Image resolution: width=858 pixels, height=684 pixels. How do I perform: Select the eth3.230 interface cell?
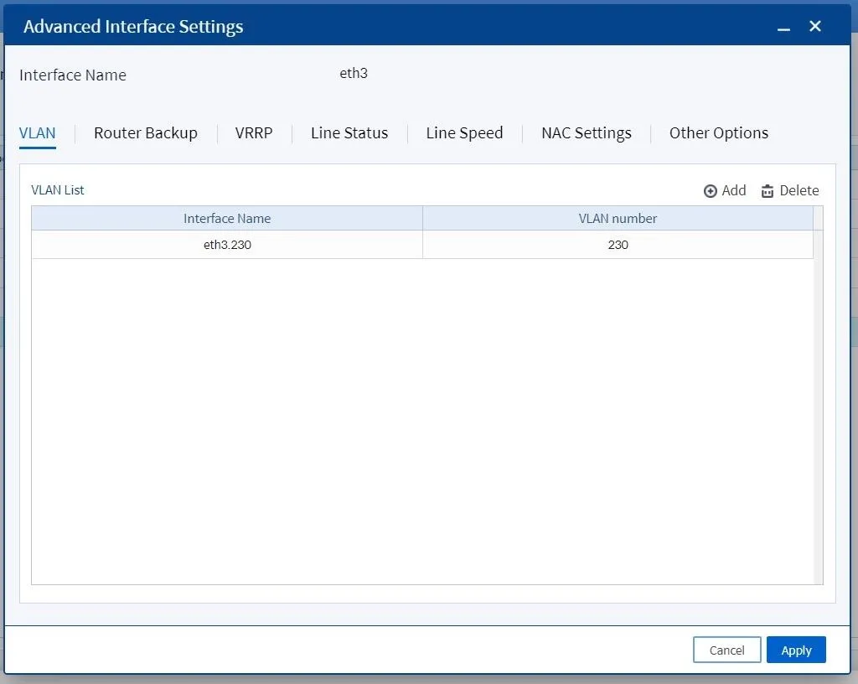227,245
